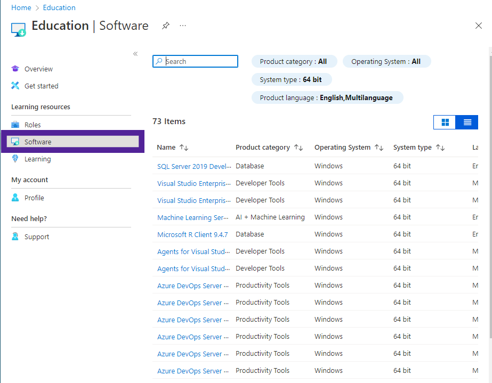Screen dimensions: 492x383
Task: Switch to list view
Action: (x=467, y=123)
